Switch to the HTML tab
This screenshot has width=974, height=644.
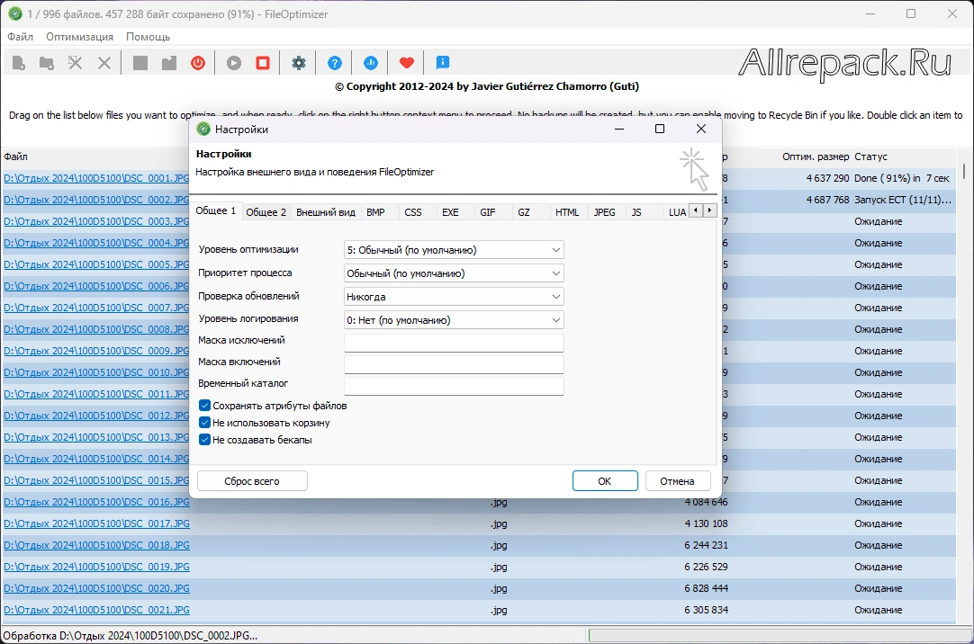567,212
